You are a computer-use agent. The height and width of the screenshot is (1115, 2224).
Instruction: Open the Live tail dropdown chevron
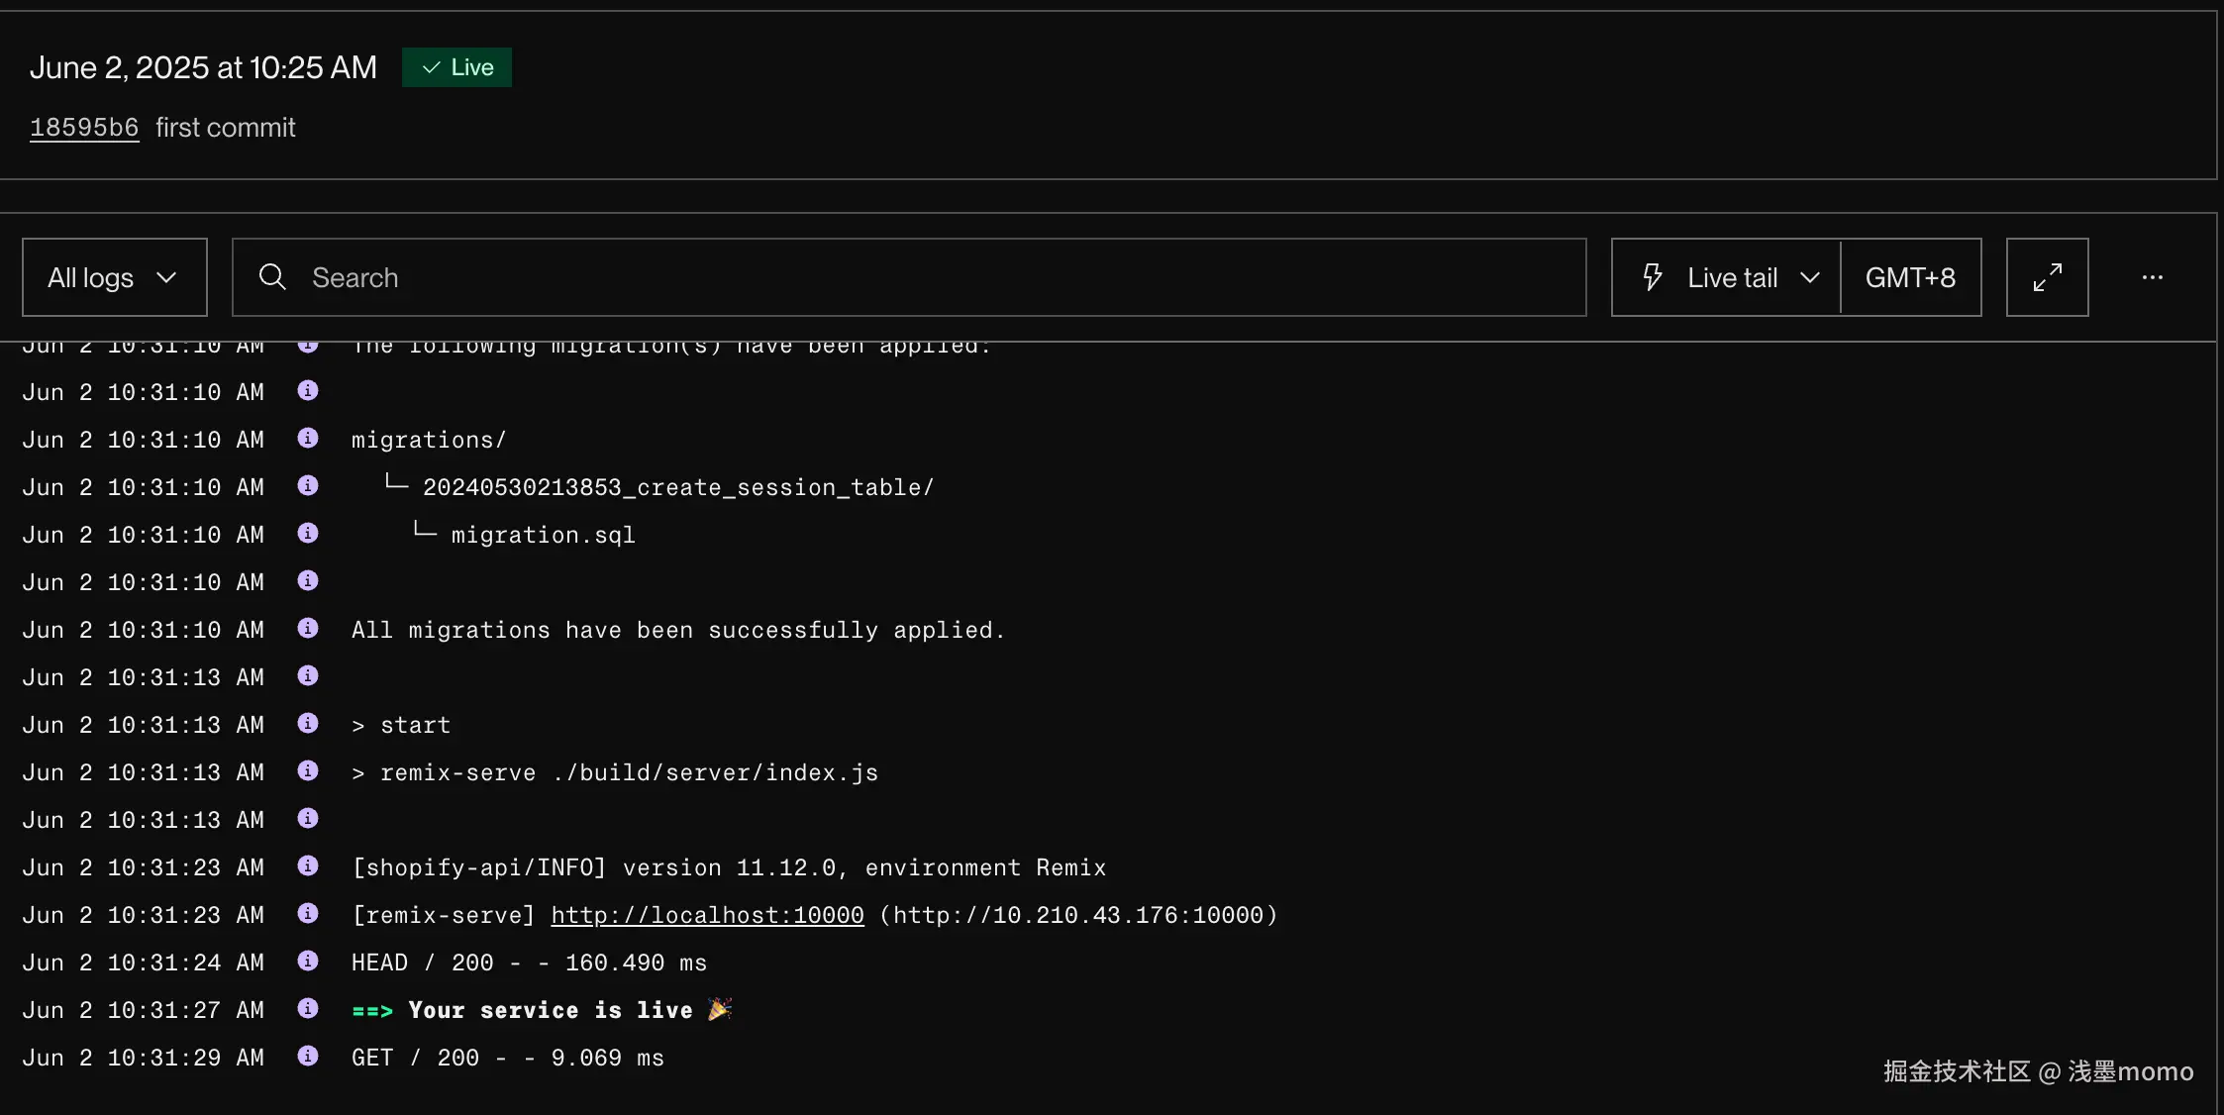point(1809,277)
